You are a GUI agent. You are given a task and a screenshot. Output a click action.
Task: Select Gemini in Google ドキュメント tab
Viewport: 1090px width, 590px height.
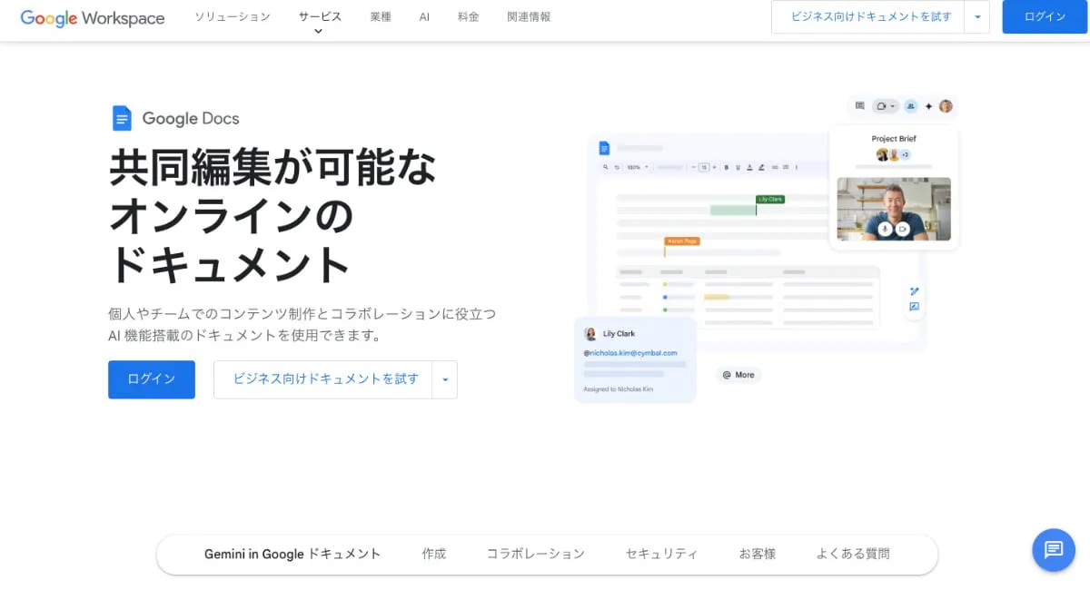[292, 554]
